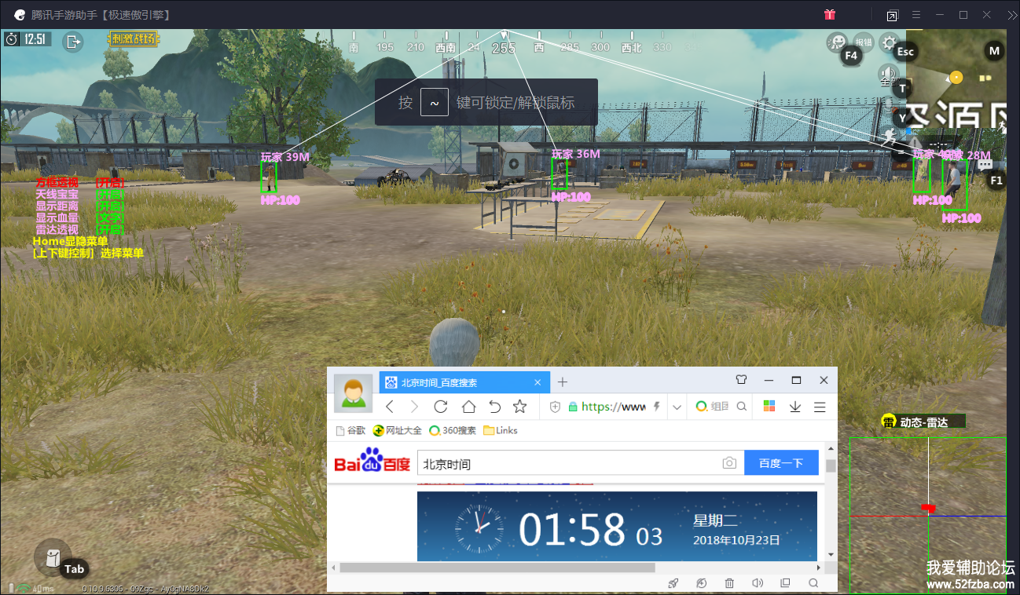Tap the running sprint icon
Image resolution: width=1020 pixels, height=595 pixels.
(890, 138)
